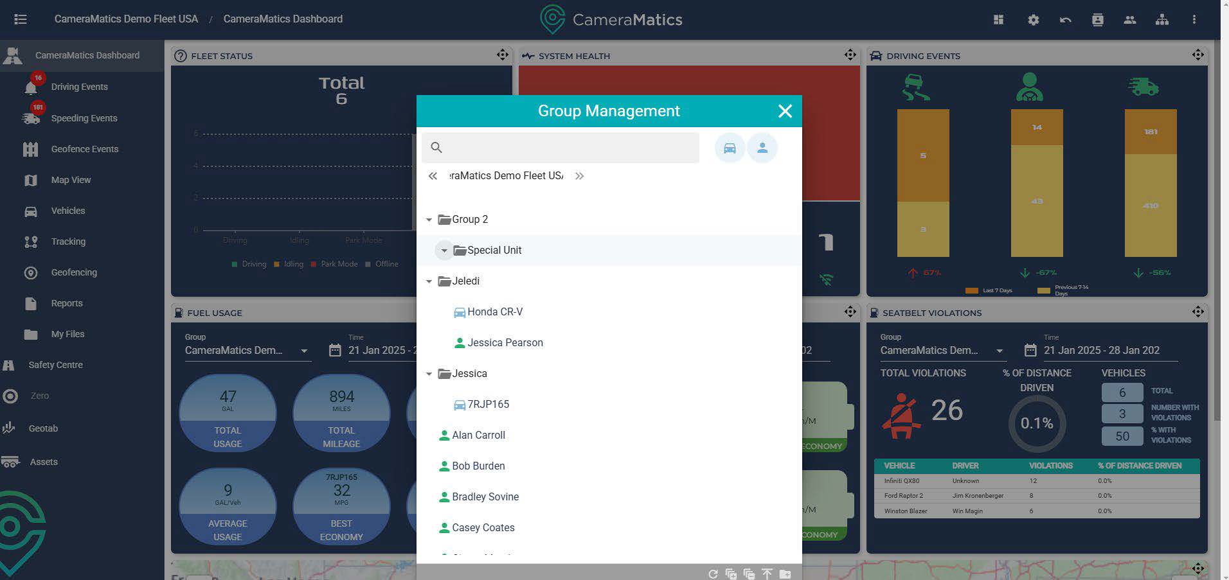Screen dimensions: 1229x580
Task: Click the undo arrow icon in header
Action: click(x=1065, y=20)
